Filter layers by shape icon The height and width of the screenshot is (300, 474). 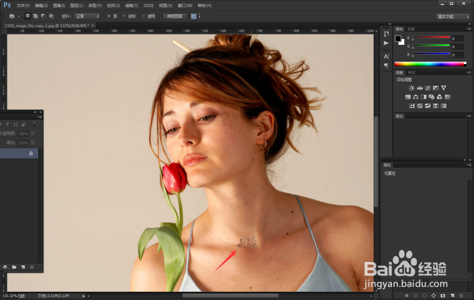(16, 124)
